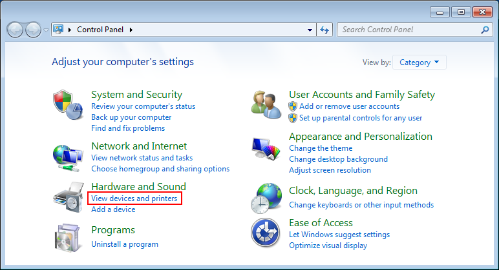Click the Ease of Access icon
The height and width of the screenshot is (270, 499).
pos(266,233)
